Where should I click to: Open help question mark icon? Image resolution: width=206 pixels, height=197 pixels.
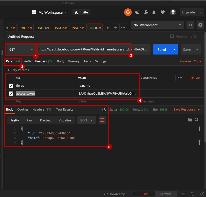click(x=202, y=194)
